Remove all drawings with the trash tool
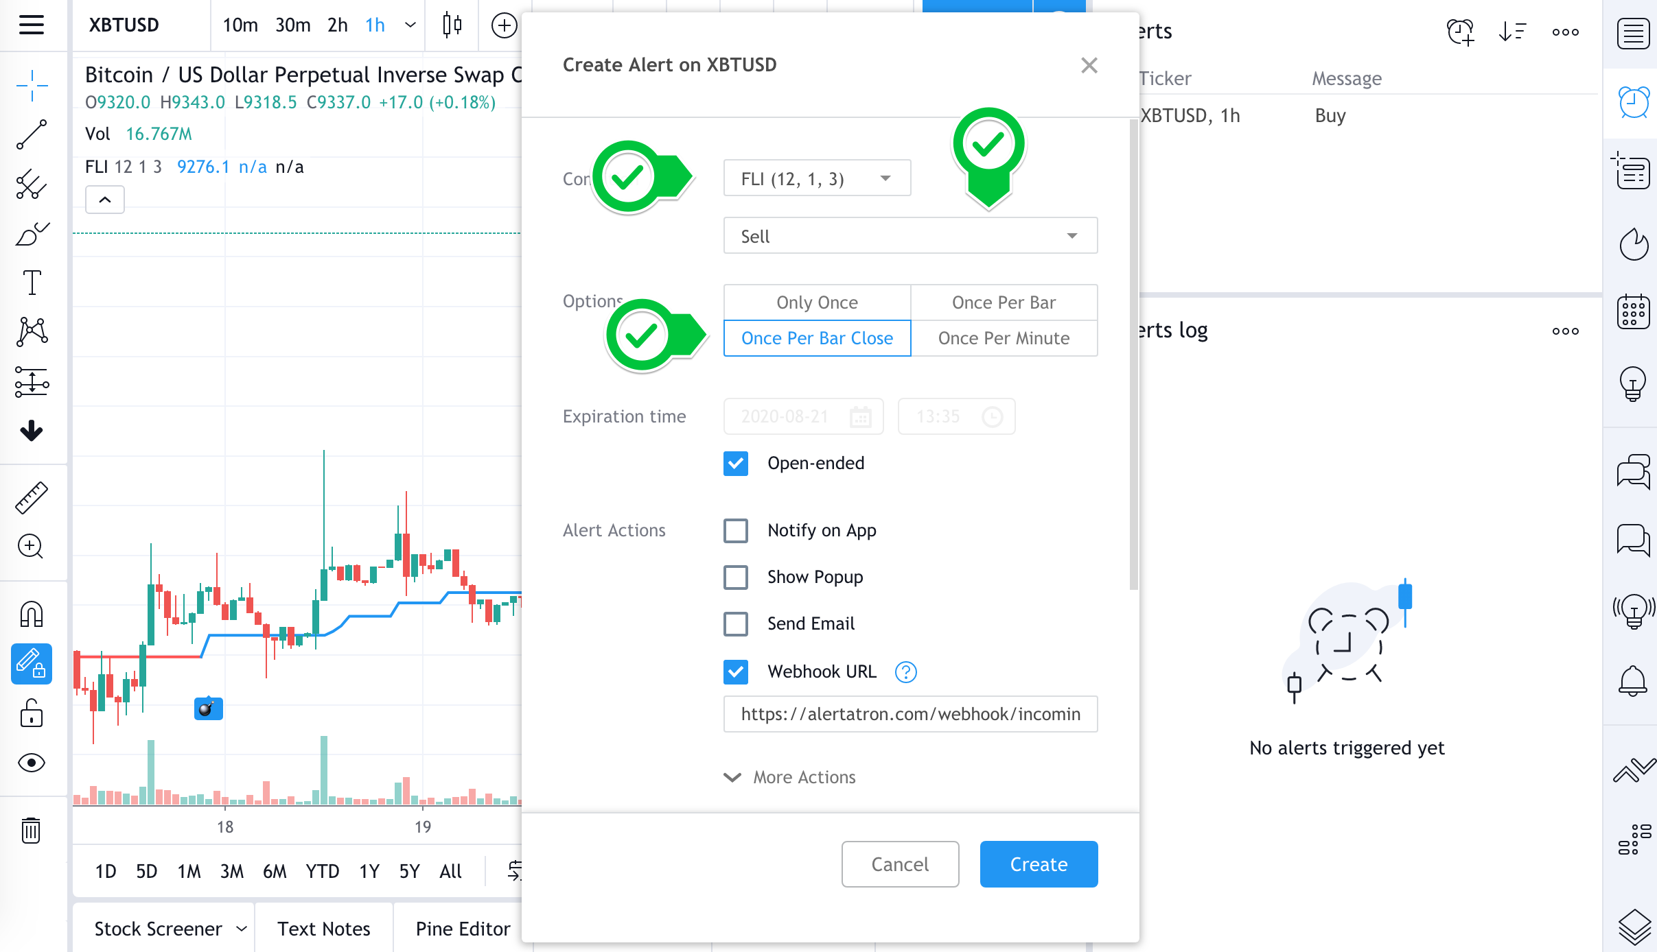The height and width of the screenshot is (952, 1657). (x=31, y=831)
